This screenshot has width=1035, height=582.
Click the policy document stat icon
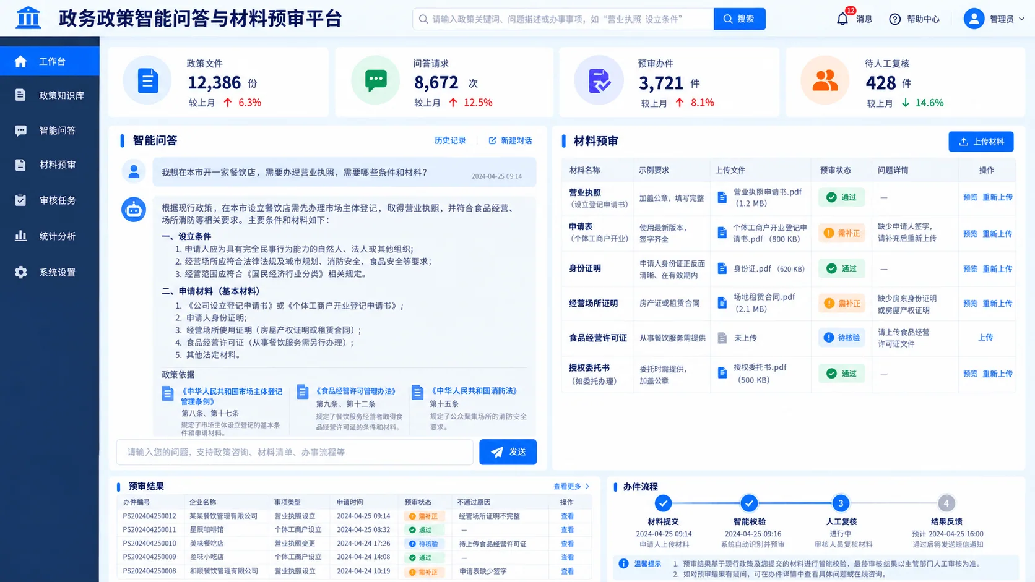point(147,80)
